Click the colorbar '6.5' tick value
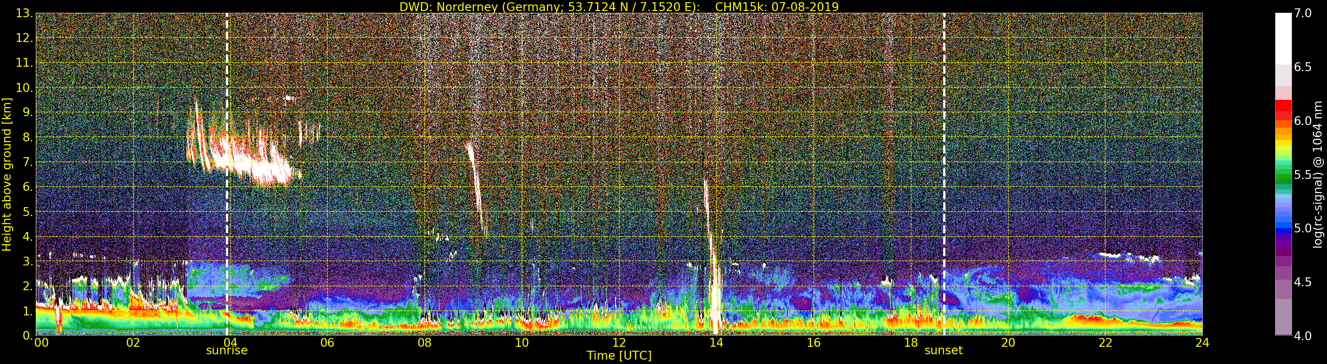Viewport: 1327px width, 364px height. pos(1303,67)
